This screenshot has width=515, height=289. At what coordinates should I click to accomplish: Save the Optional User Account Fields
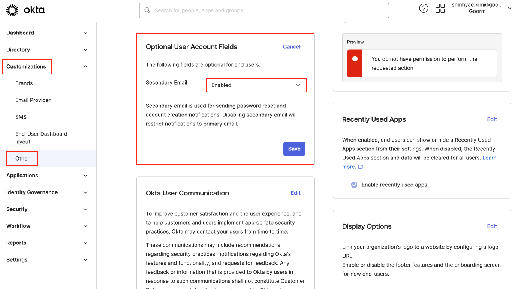click(294, 149)
